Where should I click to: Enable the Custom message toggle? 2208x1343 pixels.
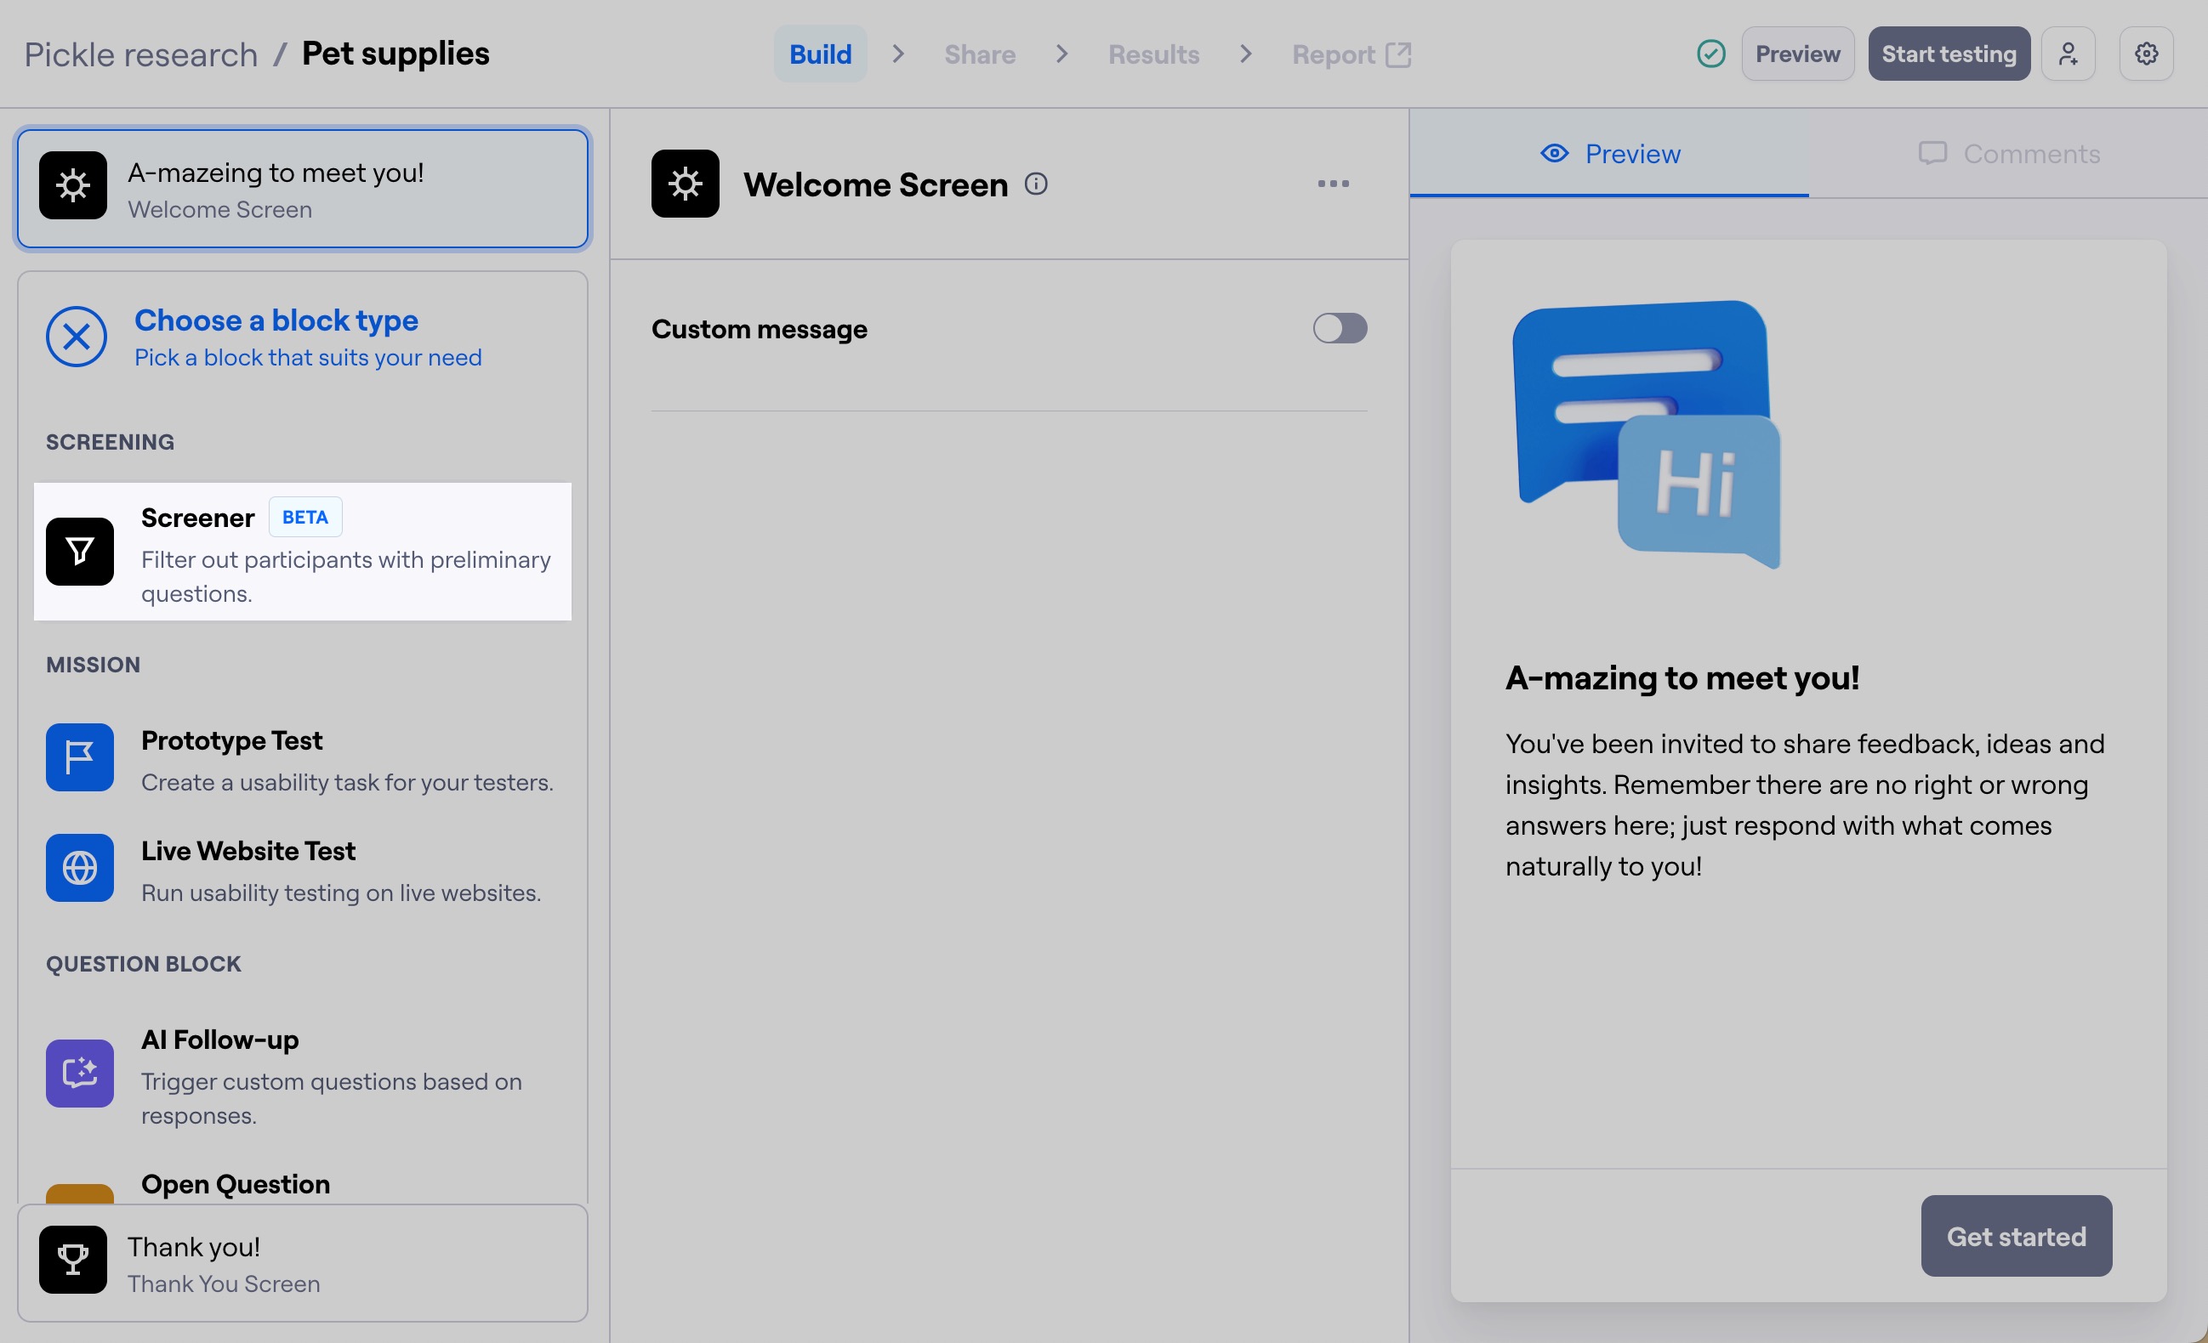pos(1340,329)
